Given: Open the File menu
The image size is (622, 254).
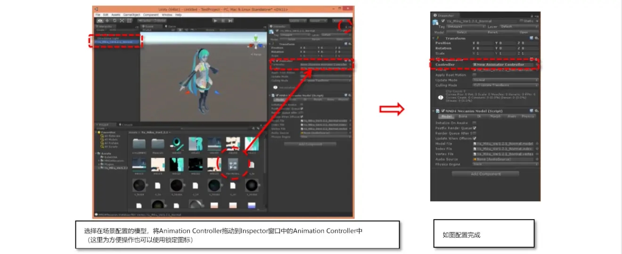Looking at the screenshot, I should click(98, 15).
